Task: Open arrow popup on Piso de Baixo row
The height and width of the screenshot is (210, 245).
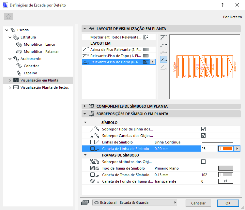Action: [152, 62]
